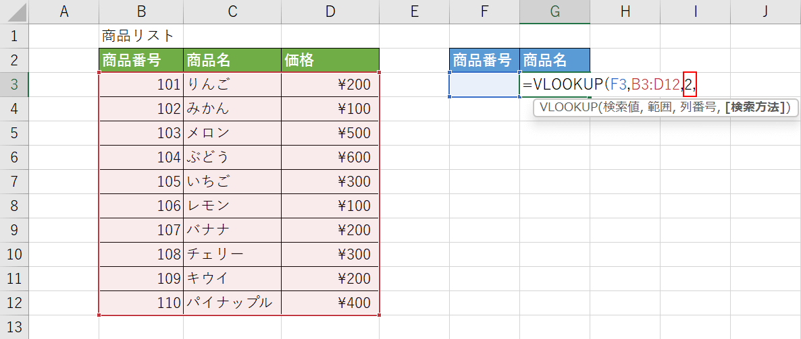801x339 pixels.
Task: Select product number 105 cell
Action: coord(141,181)
